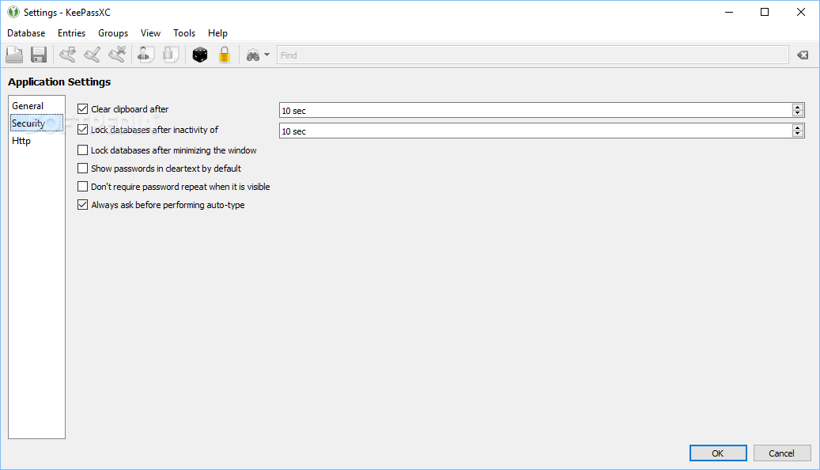Uncheck Always ask before performing auto-type
Viewport: 820px width, 470px height.
(x=82, y=205)
